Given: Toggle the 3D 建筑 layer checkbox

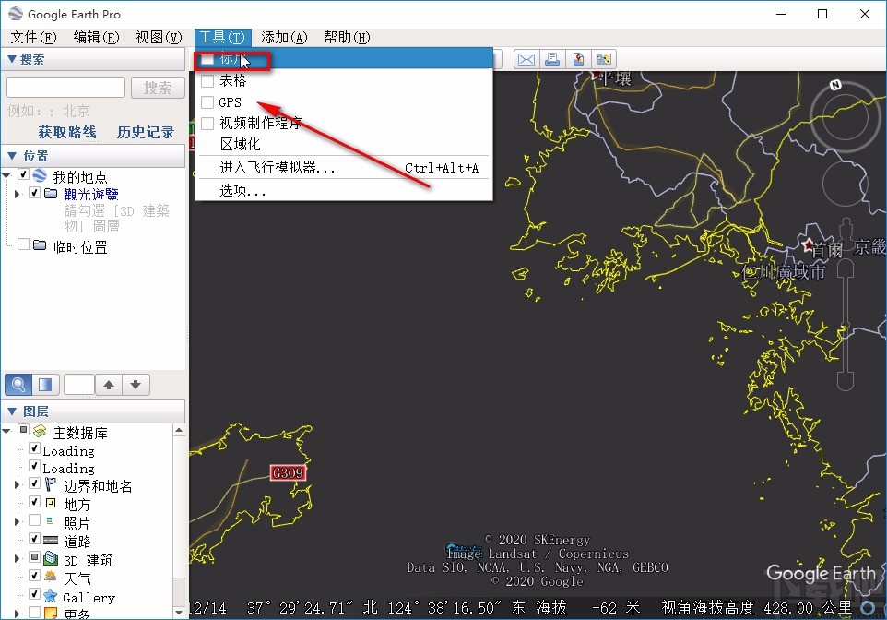Looking at the screenshot, I should [x=34, y=557].
